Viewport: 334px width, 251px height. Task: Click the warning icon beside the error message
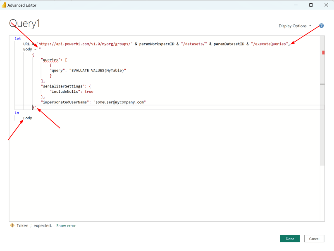pos(12,225)
